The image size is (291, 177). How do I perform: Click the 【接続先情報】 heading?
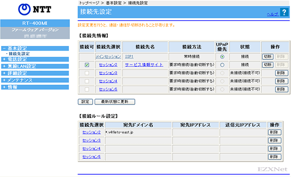[93, 36]
